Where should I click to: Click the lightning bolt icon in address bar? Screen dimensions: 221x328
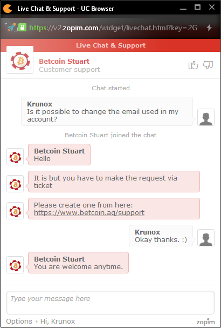click(x=209, y=28)
